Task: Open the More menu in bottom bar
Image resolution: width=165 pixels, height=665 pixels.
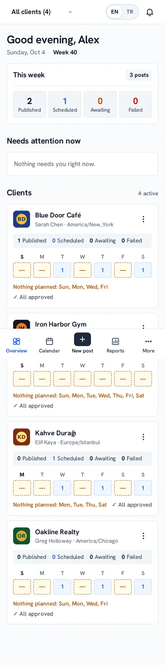Action: tap(148, 345)
